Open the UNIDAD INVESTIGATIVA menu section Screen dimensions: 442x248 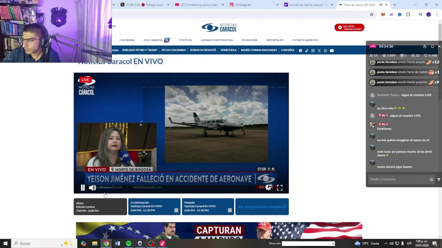(x=217, y=40)
